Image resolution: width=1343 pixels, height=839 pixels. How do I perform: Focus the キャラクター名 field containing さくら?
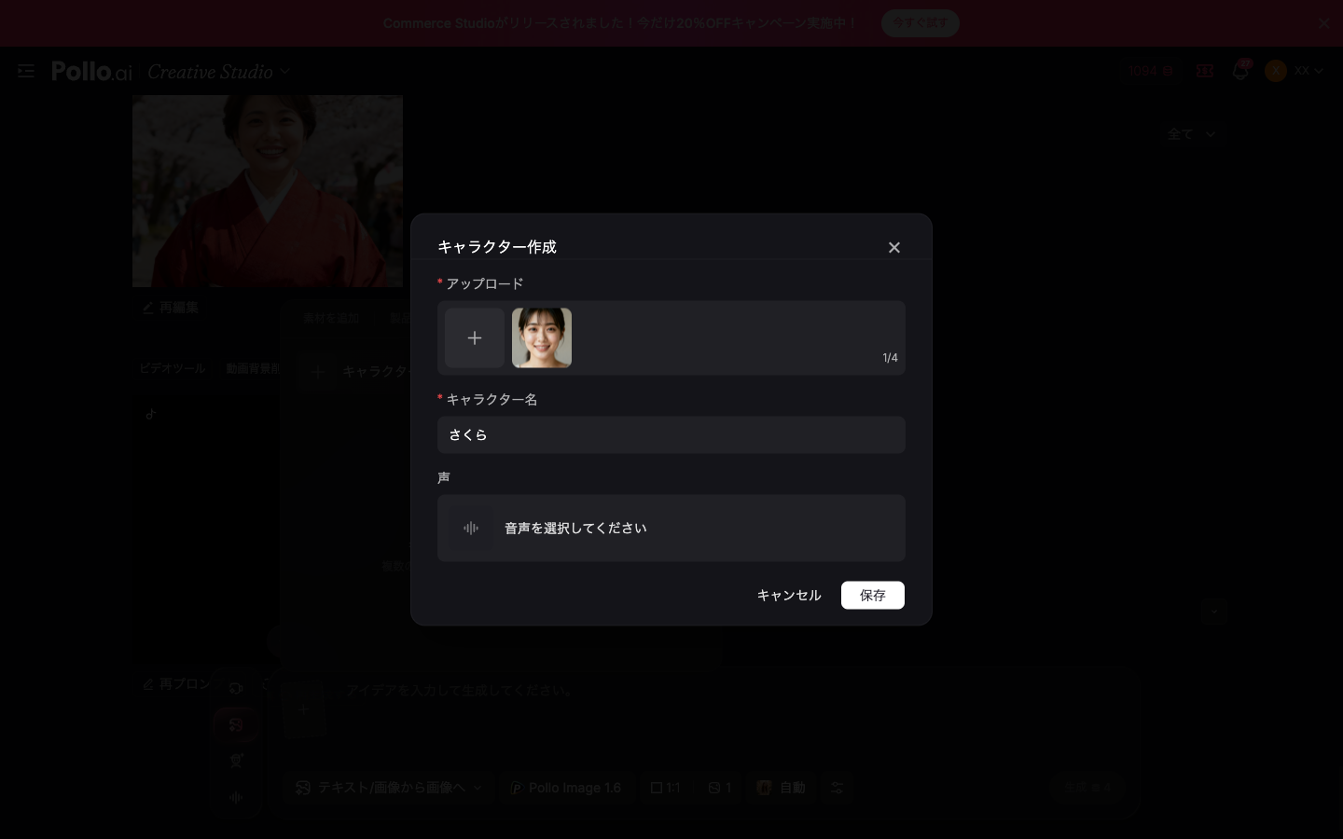pos(671,435)
